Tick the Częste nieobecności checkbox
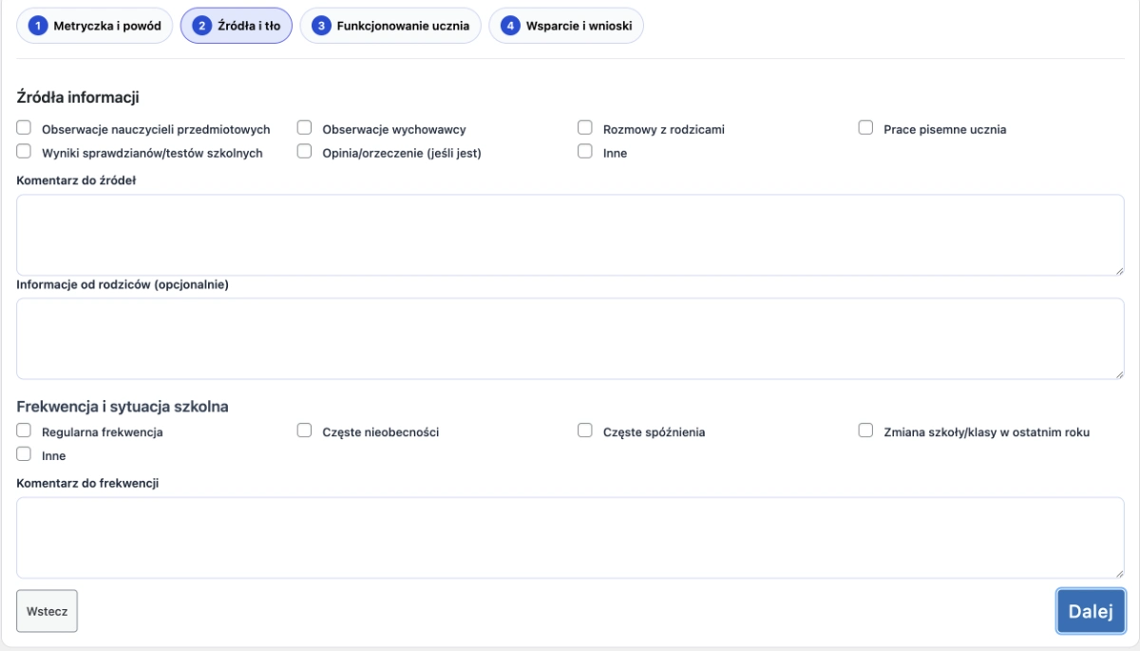The height and width of the screenshot is (651, 1140). point(305,431)
